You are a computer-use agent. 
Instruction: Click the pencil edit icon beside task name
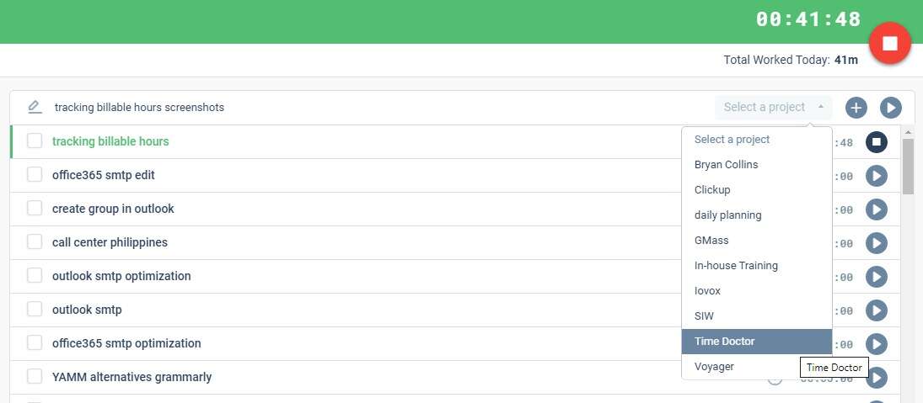click(x=35, y=107)
